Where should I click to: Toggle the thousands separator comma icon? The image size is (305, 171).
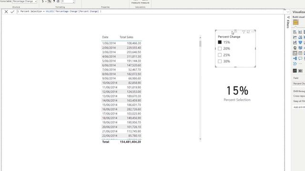54,1
